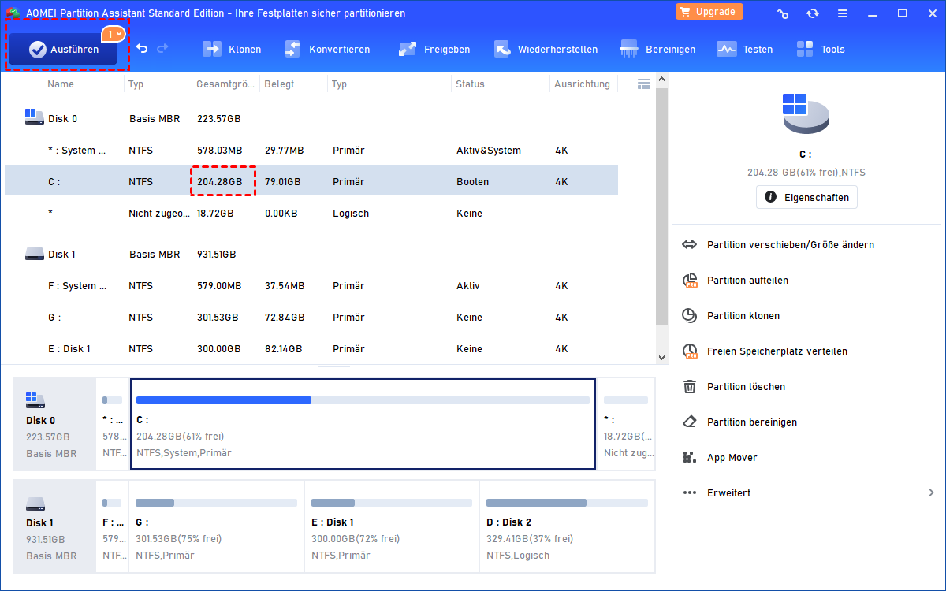Choose Partition löschen option
This screenshot has width=946, height=591.
click(746, 387)
